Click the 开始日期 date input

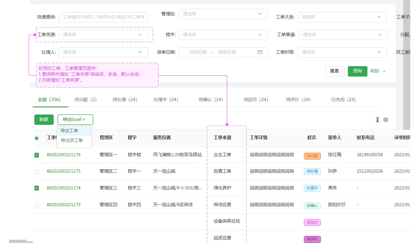pos(198,52)
